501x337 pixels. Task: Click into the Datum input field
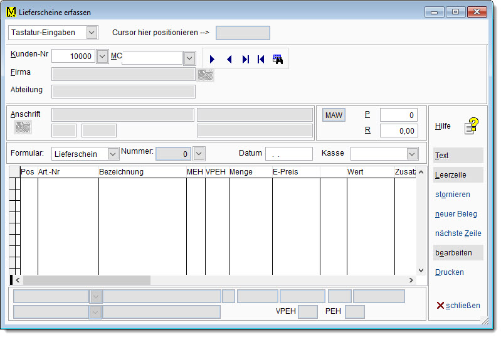[x=288, y=154]
